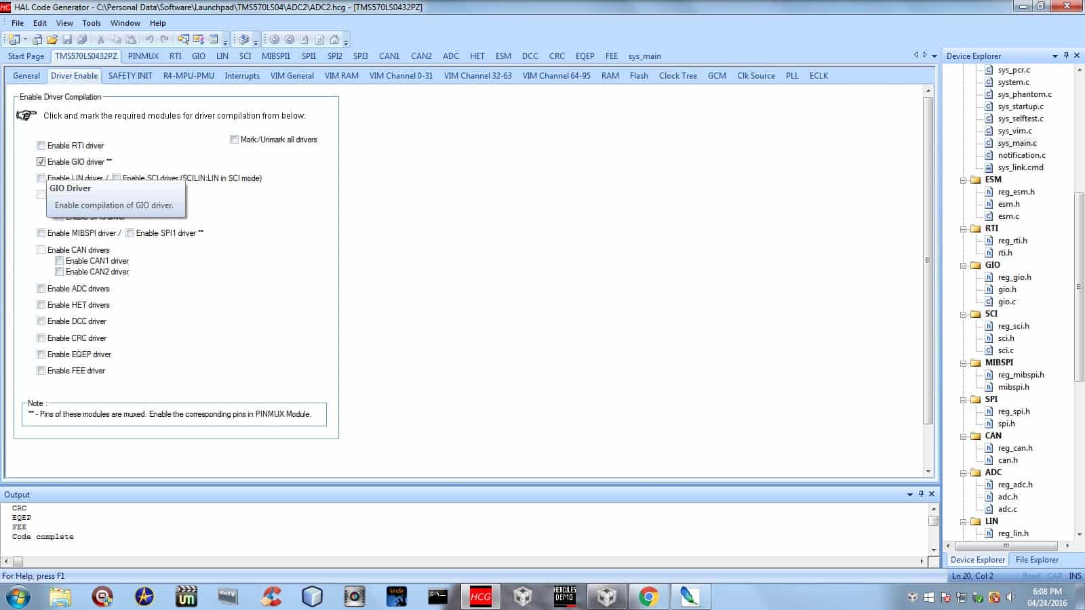The width and height of the screenshot is (1085, 610).
Task: Click the Generate Code stack icon
Action: coord(244,39)
